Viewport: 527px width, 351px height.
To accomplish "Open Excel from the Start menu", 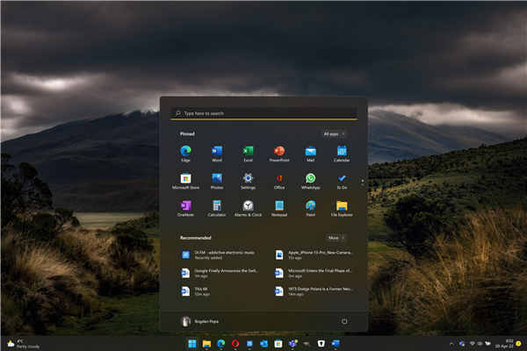I will [x=248, y=152].
